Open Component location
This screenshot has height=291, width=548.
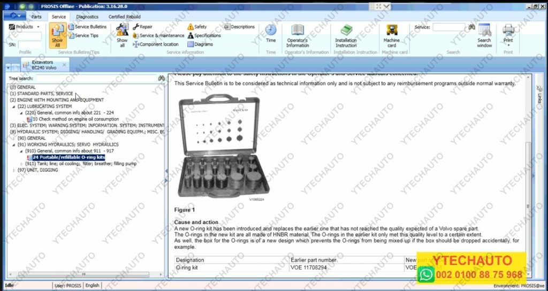(x=156, y=44)
